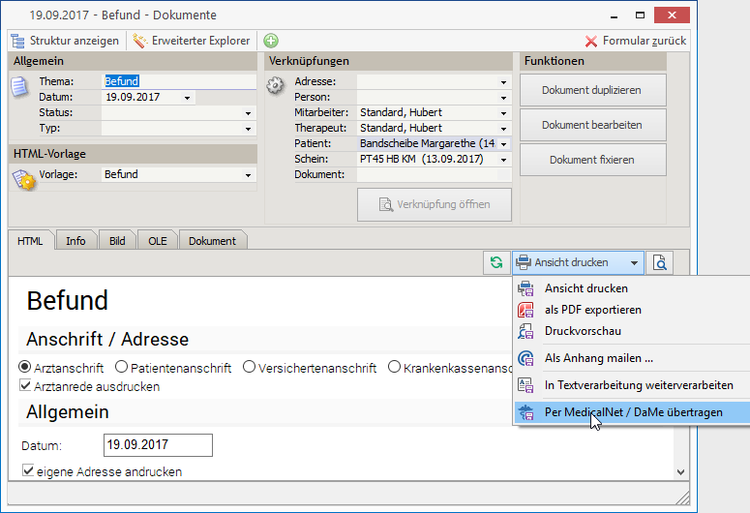Image resolution: width=750 pixels, height=513 pixels.
Task: Click the Struktur anzeigen toolbar icon
Action: (18, 41)
